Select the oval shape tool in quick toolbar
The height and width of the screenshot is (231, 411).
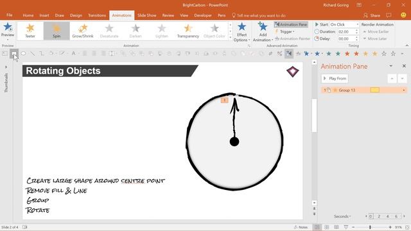pos(23,53)
